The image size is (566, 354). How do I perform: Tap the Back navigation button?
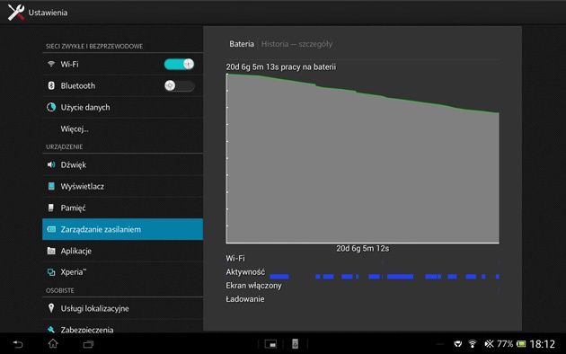point(18,344)
